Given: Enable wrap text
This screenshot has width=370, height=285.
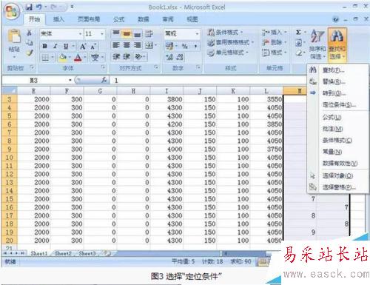Looking at the screenshot, I should pos(149,33).
